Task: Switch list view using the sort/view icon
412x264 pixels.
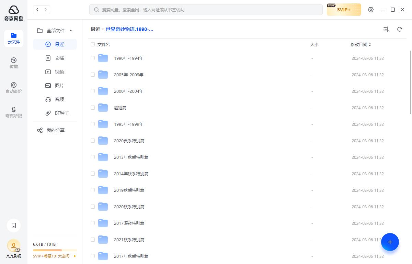Action: pos(386,29)
